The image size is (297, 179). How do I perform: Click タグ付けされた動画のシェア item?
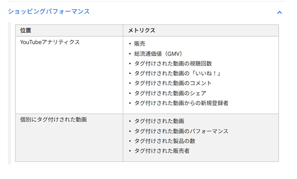click(170, 93)
